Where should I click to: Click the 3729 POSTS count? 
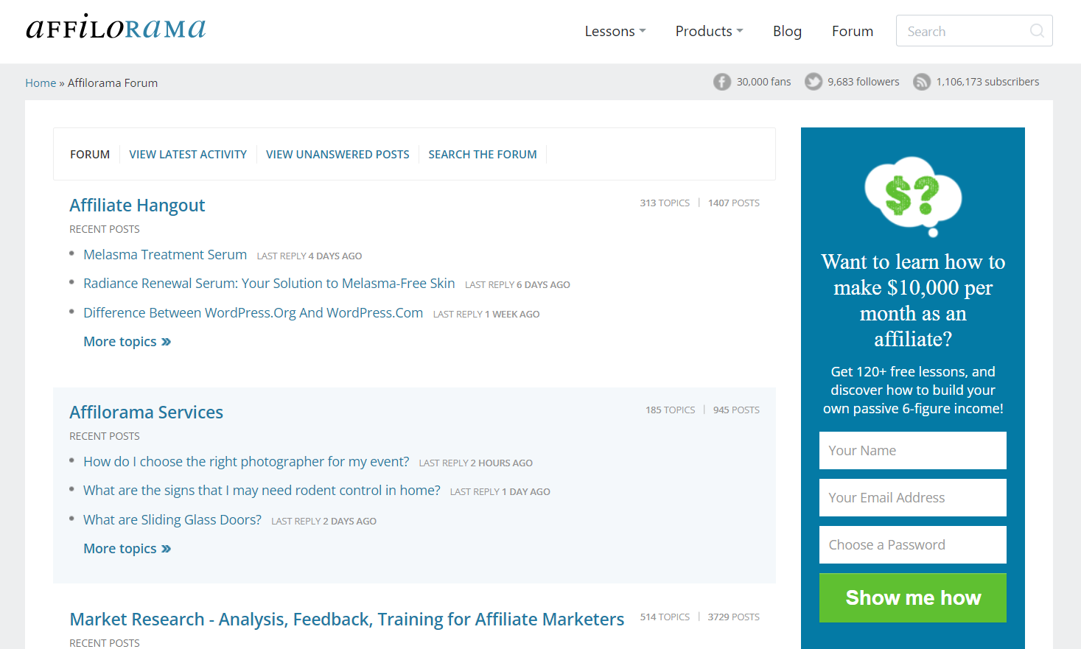click(733, 617)
